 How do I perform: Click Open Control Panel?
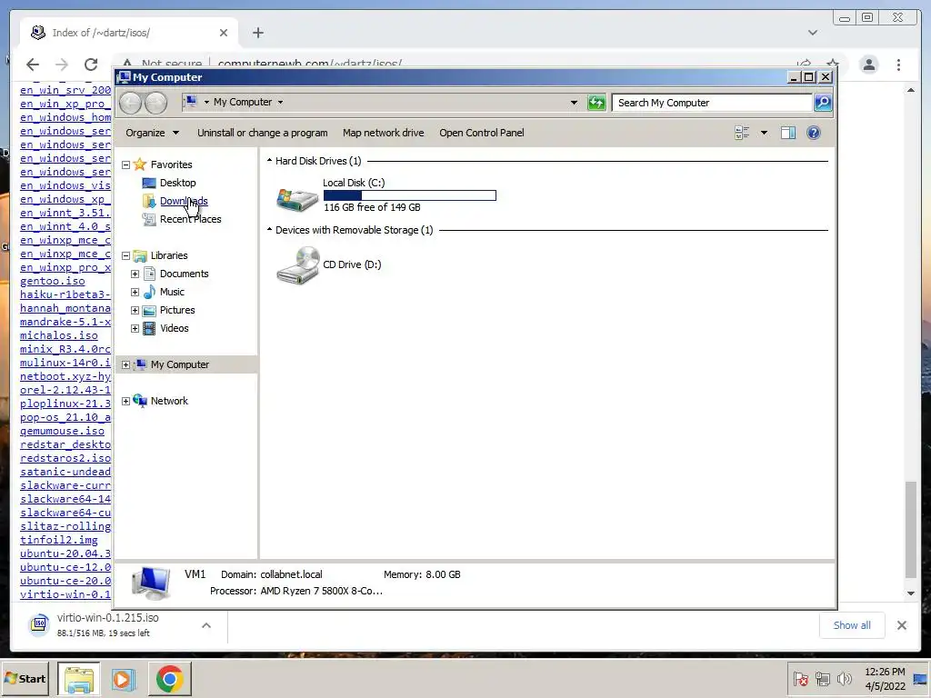[482, 133]
